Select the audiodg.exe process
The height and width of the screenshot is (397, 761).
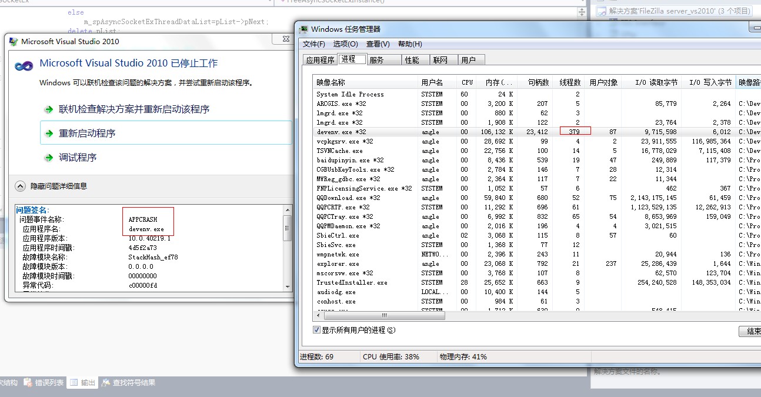click(537, 292)
